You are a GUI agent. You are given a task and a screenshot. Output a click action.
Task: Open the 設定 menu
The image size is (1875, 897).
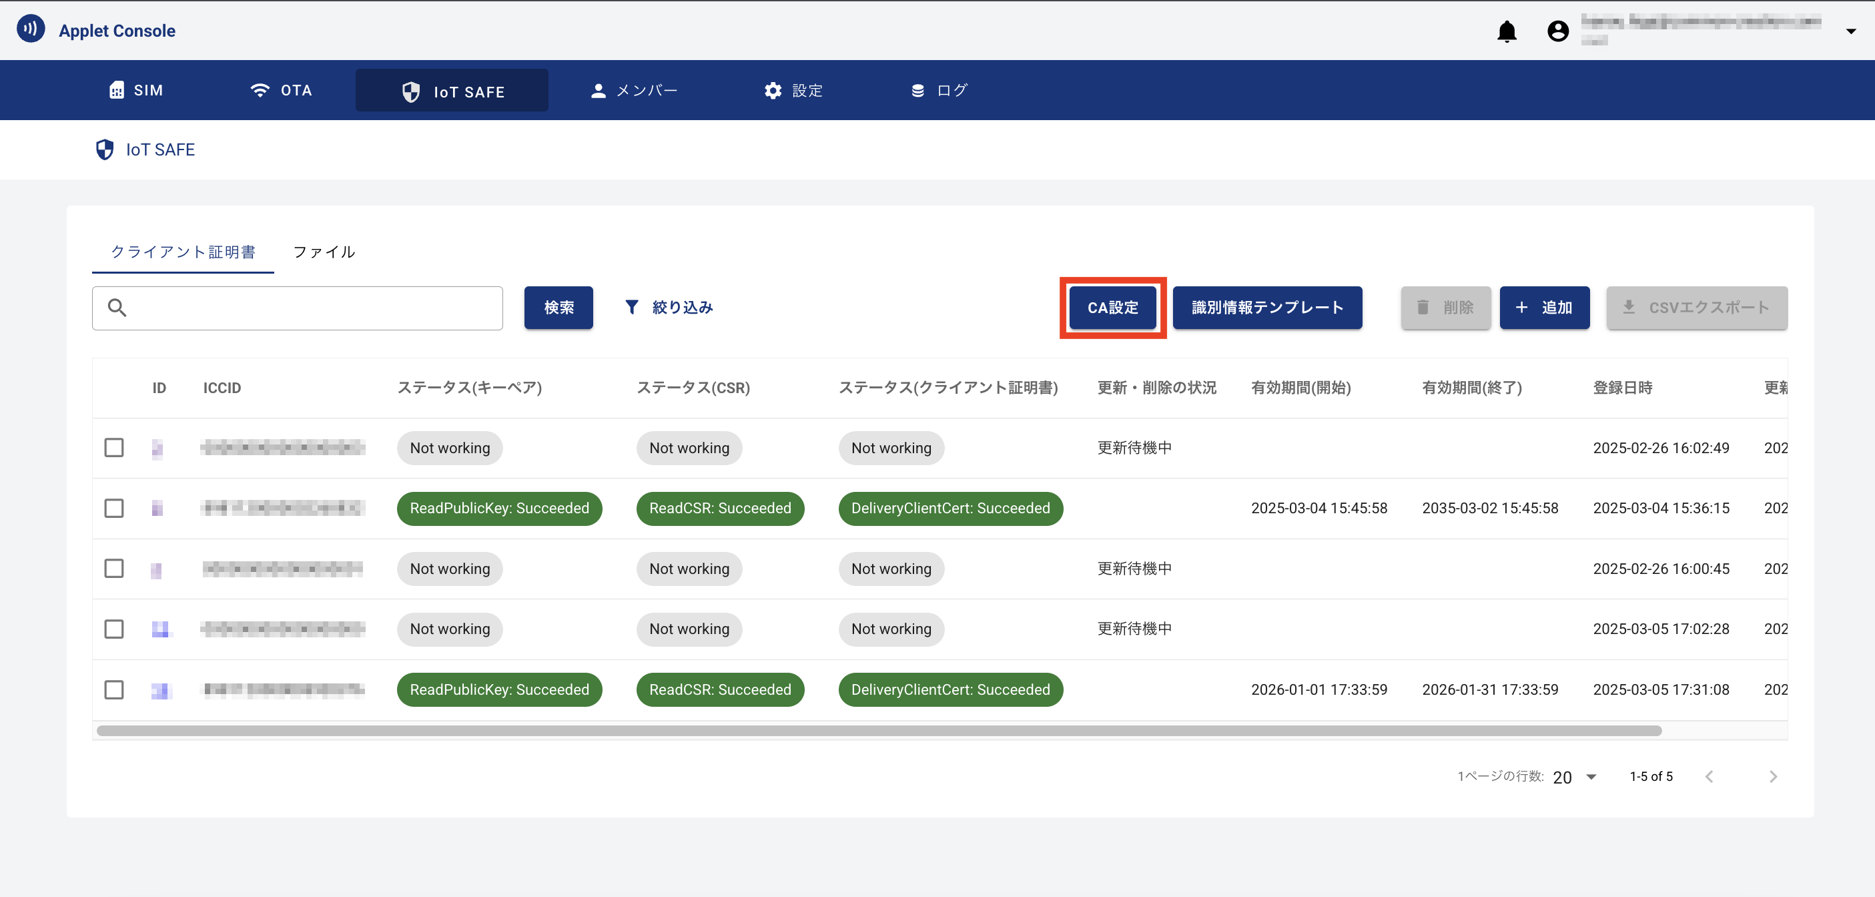click(793, 90)
